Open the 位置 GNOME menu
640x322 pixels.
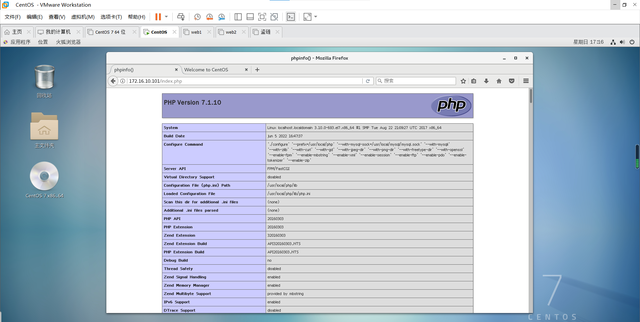point(43,42)
